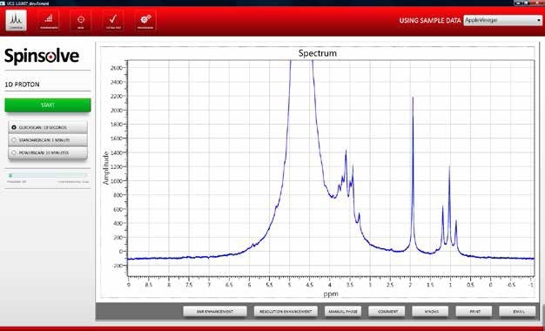Screen dimensions: 545x331
Task: Open the checkmark system test icon
Action: point(113,21)
